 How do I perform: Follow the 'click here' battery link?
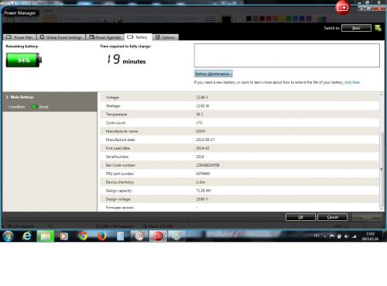point(352,82)
